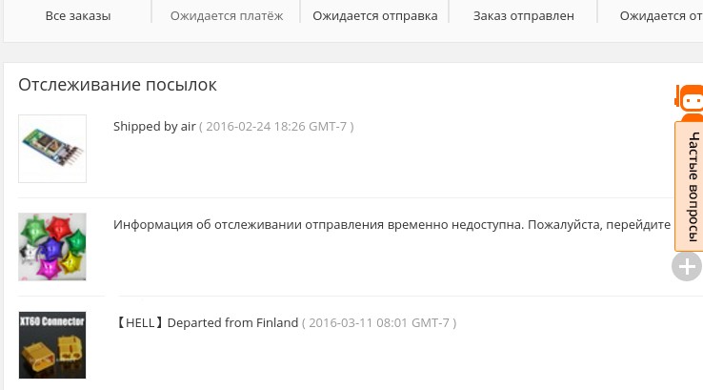
Task: Click the 【HELL】 tag in tracking status
Action: click(139, 322)
